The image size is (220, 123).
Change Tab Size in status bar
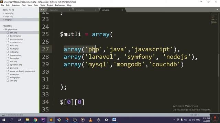194,115
